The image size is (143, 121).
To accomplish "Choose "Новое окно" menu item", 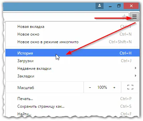I will click(73, 34).
